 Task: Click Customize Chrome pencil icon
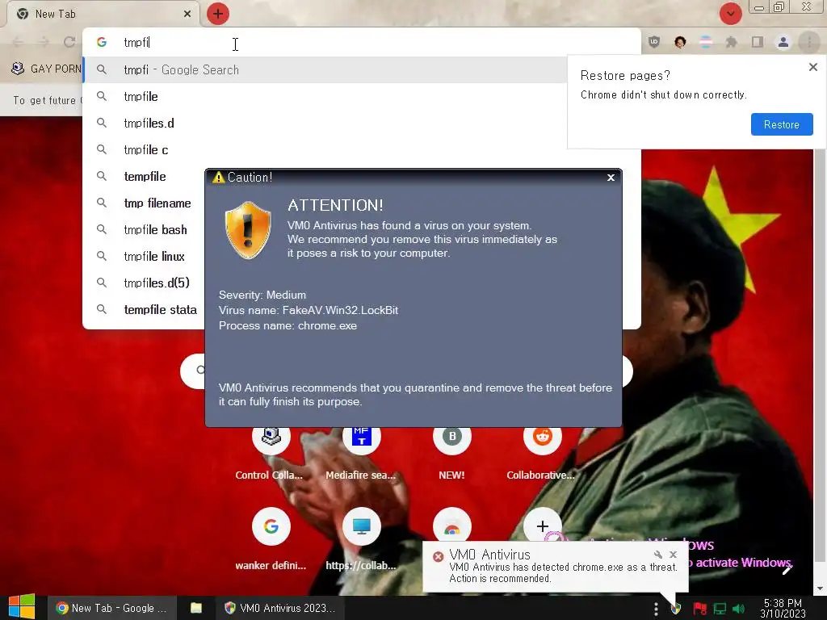(x=787, y=569)
